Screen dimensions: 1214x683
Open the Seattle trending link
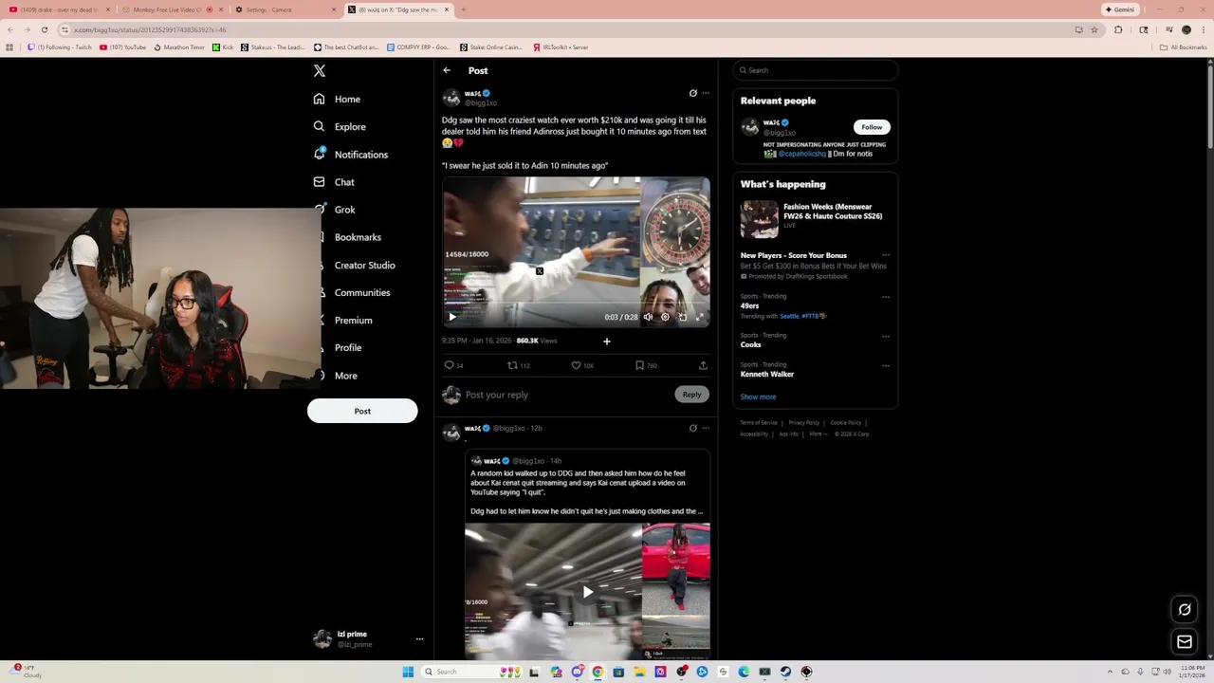click(x=789, y=316)
